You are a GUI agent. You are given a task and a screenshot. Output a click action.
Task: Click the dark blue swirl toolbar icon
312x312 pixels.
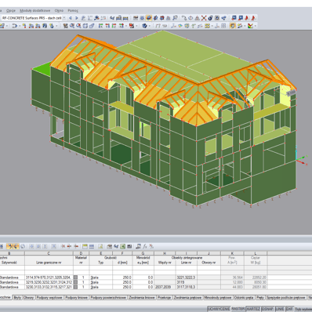210,18
